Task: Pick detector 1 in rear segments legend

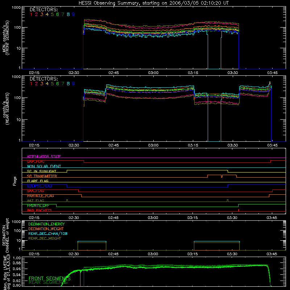Action: [x=31, y=84]
